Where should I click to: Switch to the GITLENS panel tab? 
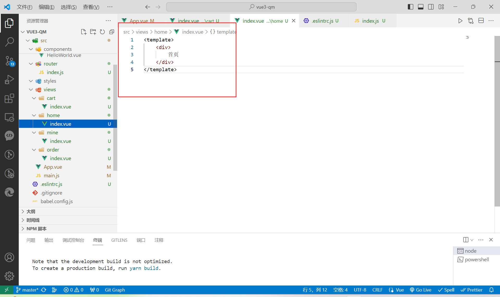119,240
